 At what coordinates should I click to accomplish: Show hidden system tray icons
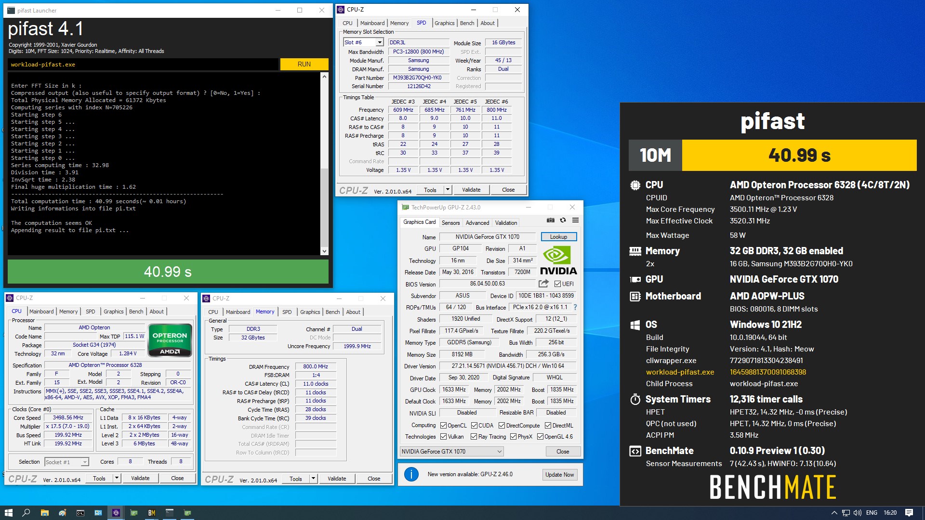pos(834,513)
